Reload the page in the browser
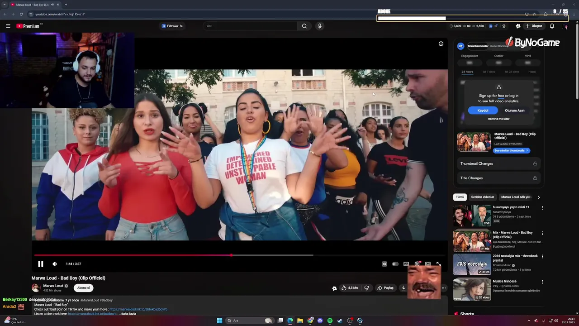This screenshot has height=326, width=579. coord(21,14)
